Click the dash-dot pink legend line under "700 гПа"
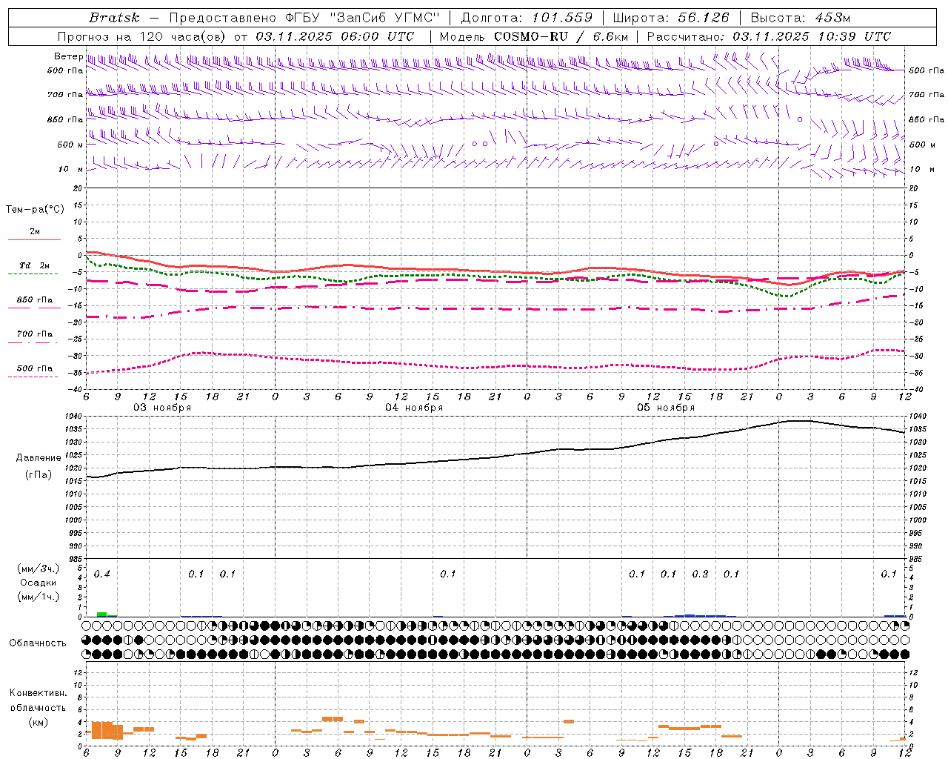 pos(33,342)
